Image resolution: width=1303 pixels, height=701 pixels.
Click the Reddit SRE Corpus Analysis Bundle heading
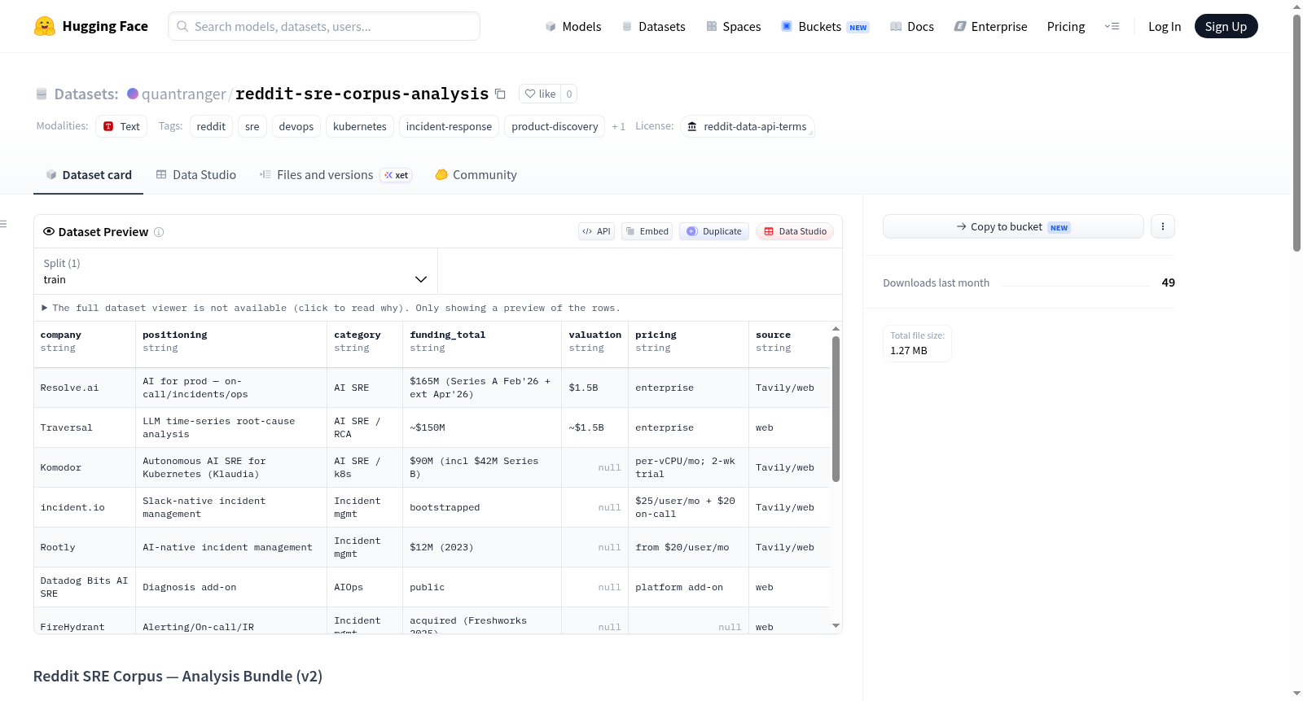[178, 676]
